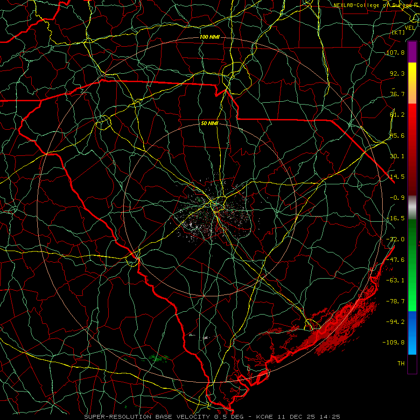Click the 76.7 velocity scale value

(397, 94)
